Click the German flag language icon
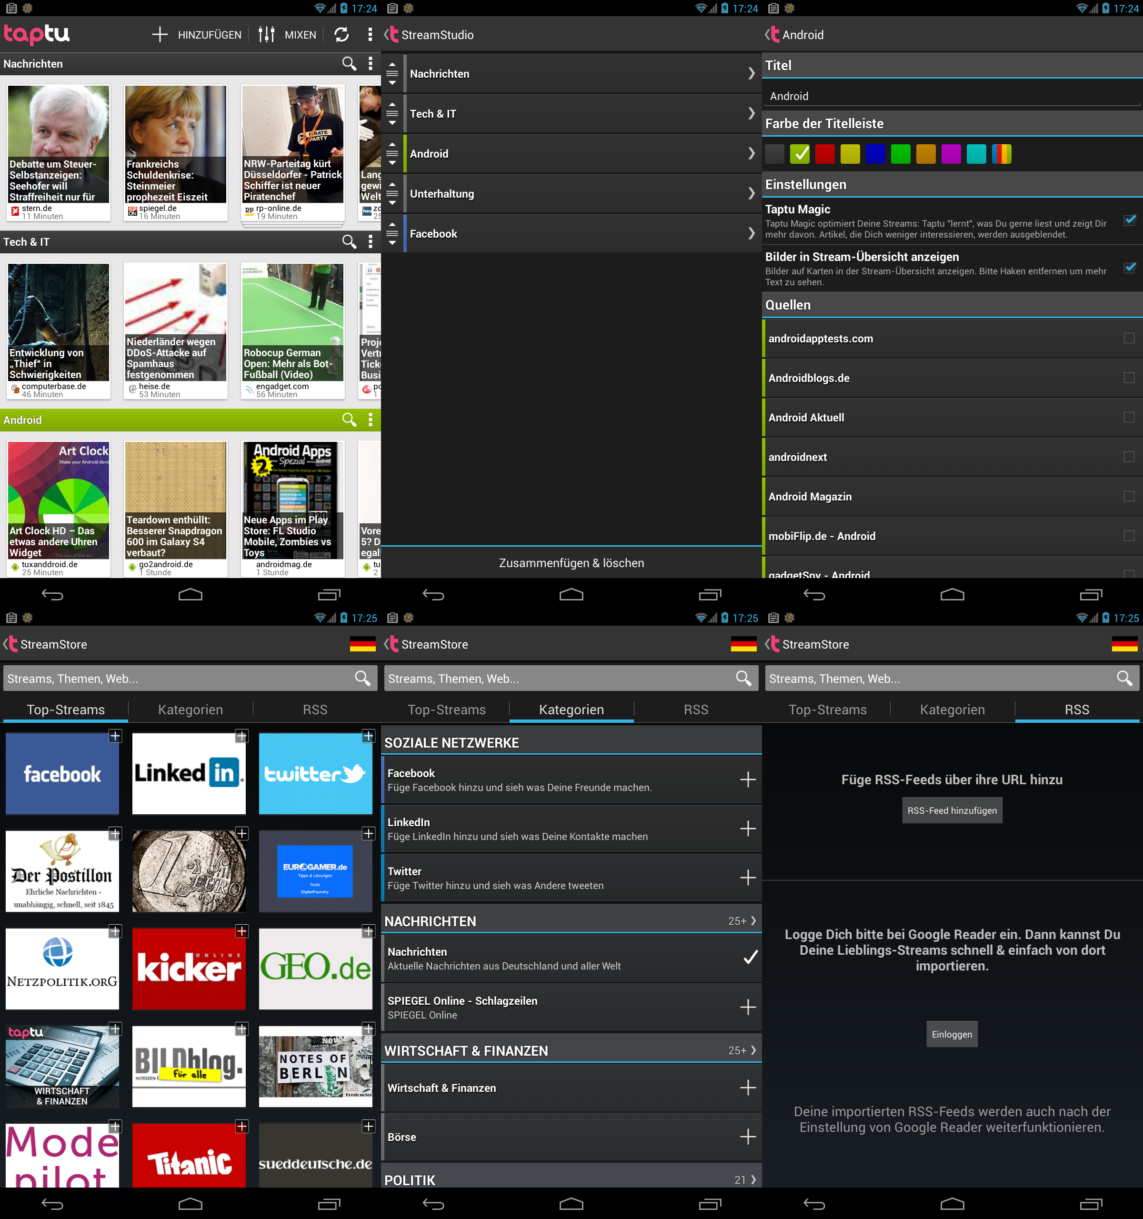The image size is (1143, 1219). coord(362,644)
